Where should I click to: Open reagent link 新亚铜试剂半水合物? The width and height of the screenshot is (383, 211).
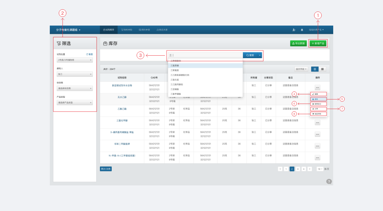click(x=122, y=85)
